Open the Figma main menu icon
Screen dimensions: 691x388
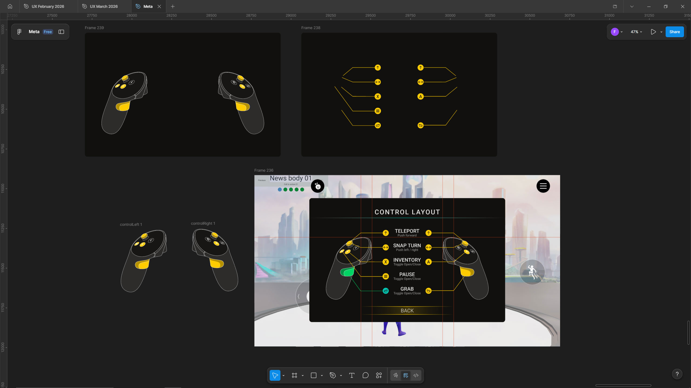pyautogui.click(x=19, y=32)
